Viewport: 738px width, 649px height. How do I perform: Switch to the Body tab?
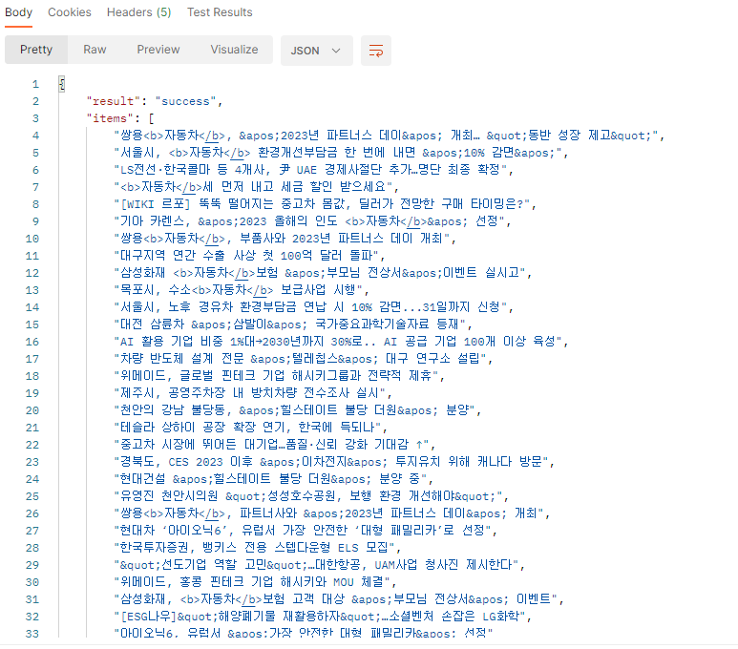coord(18,12)
